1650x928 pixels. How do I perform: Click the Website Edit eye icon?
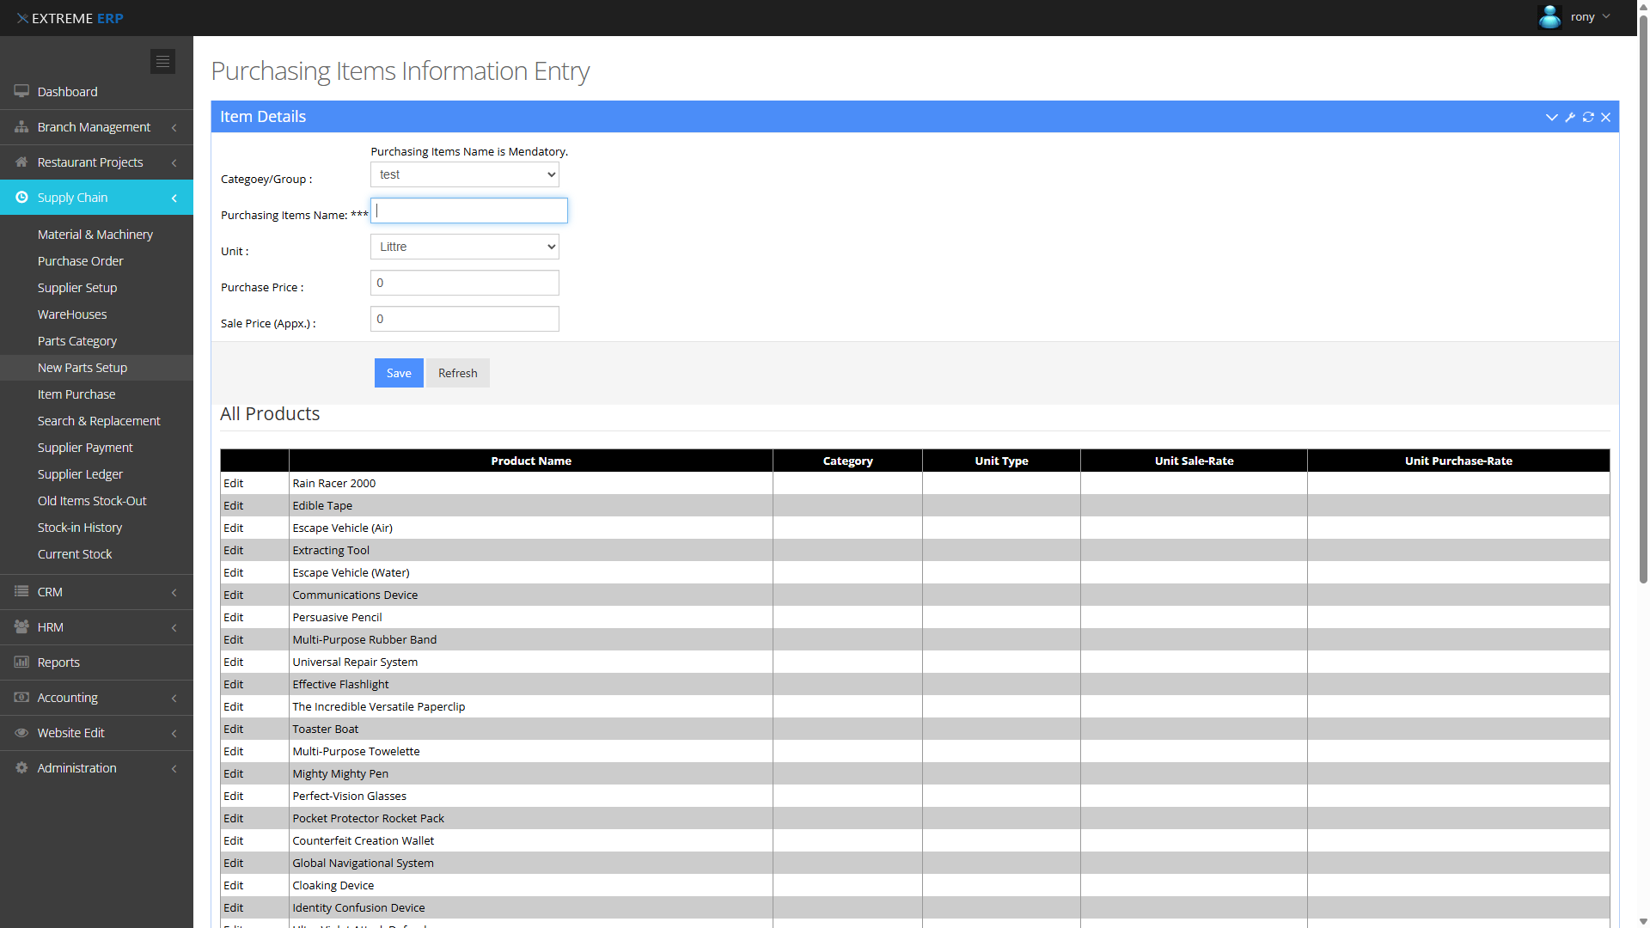point(21,733)
